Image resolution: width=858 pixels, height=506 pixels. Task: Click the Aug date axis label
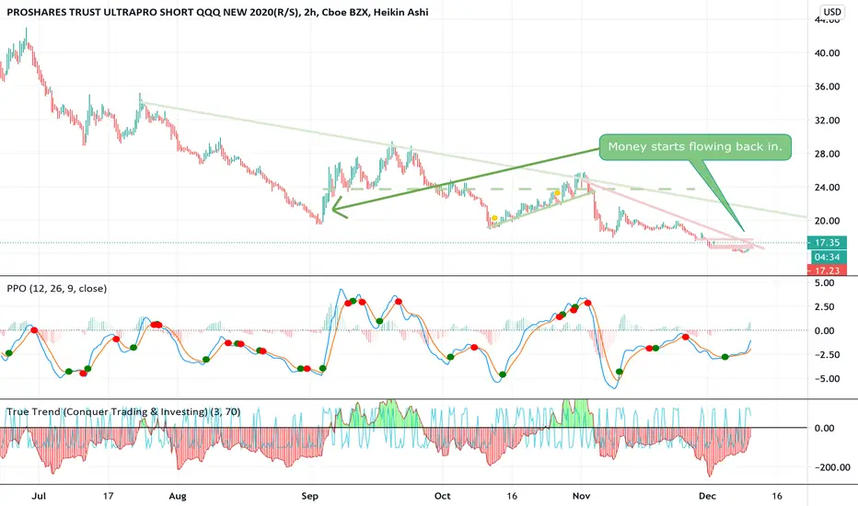178,496
